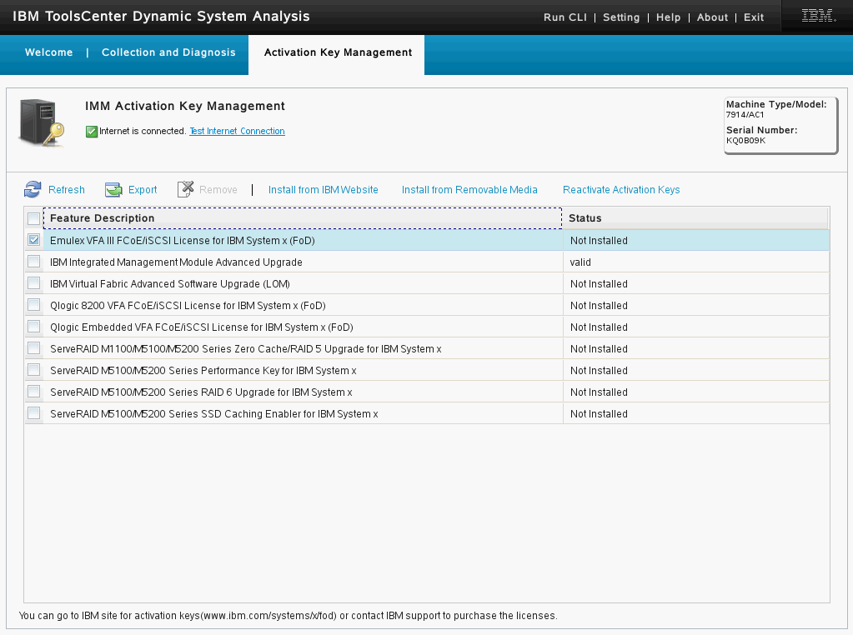Click Run CLI in the top bar
Image resolution: width=853 pixels, height=635 pixels.
point(565,17)
